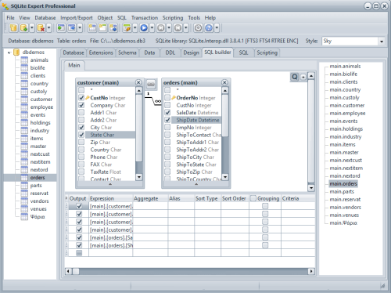Open the Style dropdown showing Sky
391x293 pixels.
382,42
